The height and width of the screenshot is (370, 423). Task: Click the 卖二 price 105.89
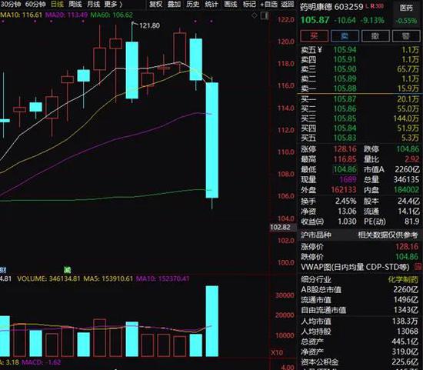[345, 79]
